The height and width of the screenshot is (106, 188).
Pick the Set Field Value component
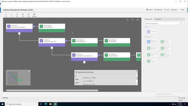click(x=166, y=48)
